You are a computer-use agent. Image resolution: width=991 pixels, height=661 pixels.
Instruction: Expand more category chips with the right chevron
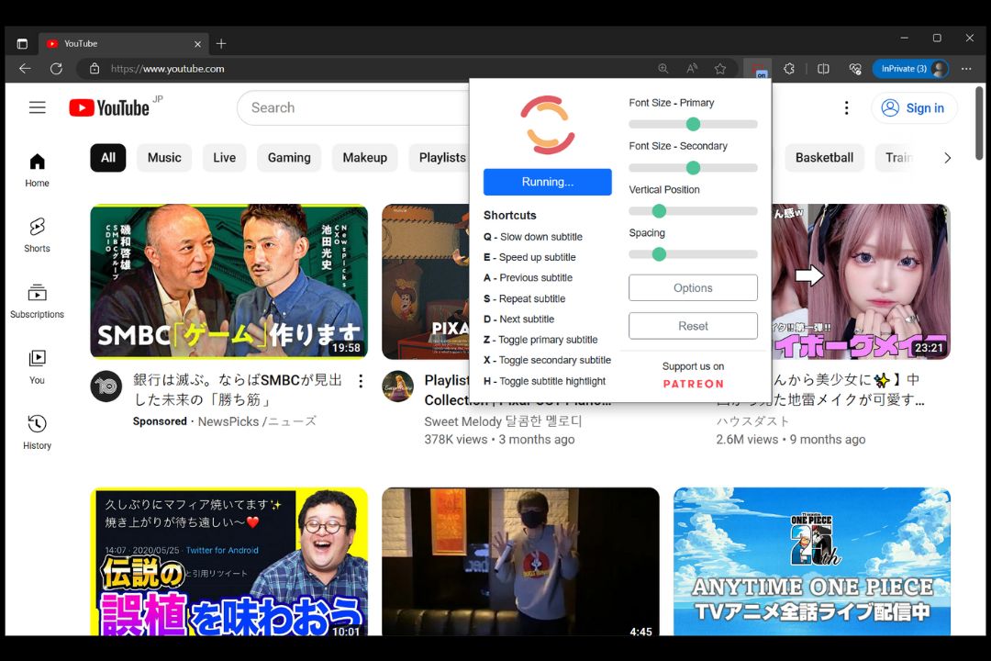946,157
